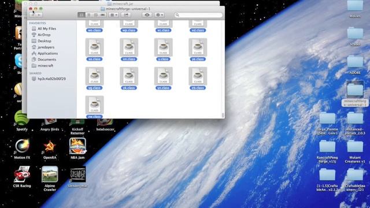
Task: Go forward in Finder history
Action: pos(39,15)
